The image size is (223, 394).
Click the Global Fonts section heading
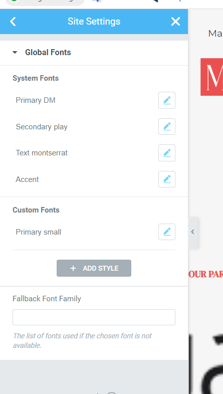click(x=48, y=53)
